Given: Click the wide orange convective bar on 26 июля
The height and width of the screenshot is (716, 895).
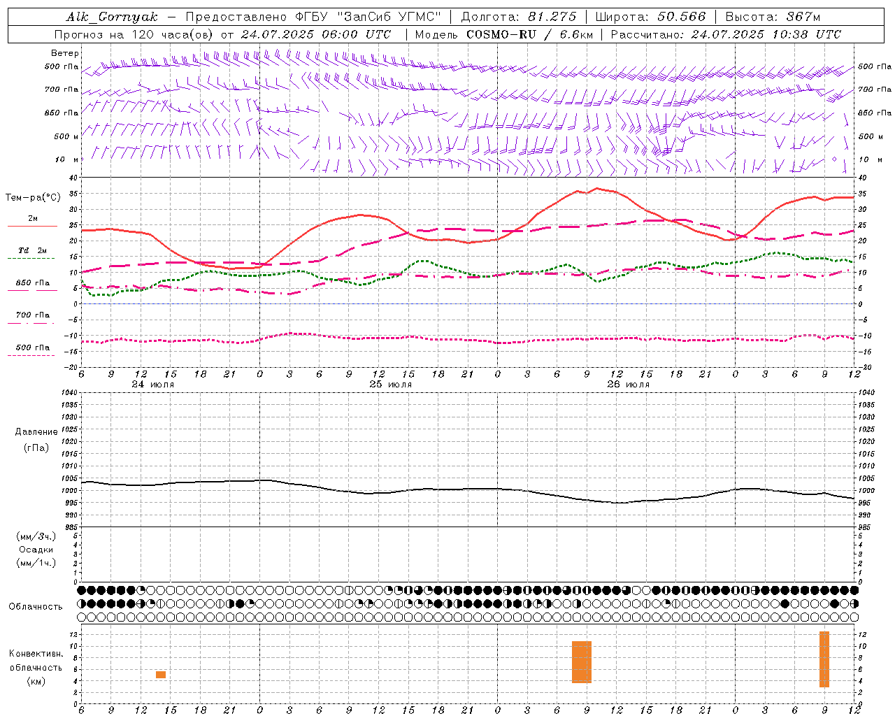Looking at the screenshot, I should [x=582, y=662].
